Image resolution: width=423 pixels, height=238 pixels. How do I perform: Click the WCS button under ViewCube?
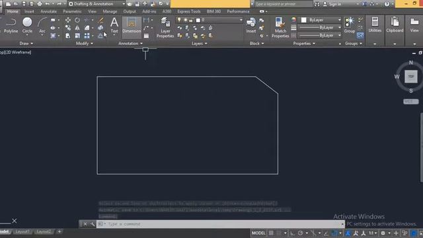[411, 101]
